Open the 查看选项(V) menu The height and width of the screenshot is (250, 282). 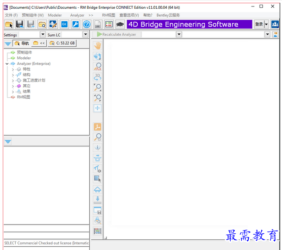point(129,15)
